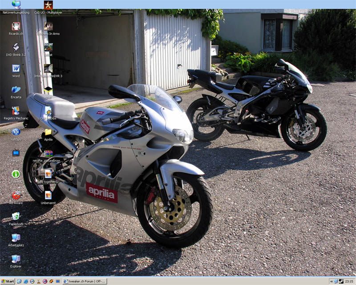The height and width of the screenshot is (285, 356).
Task: Click the Start button
Action: (8, 281)
